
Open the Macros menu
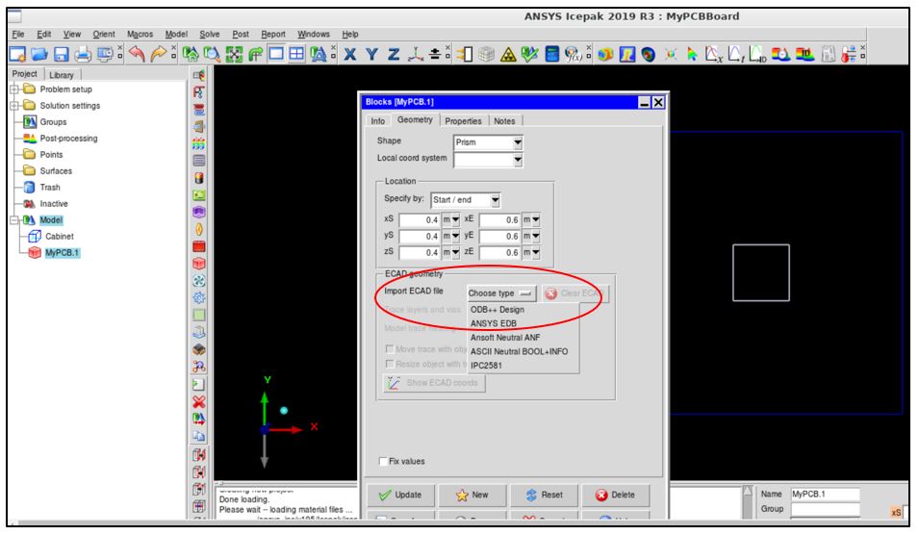pyautogui.click(x=140, y=34)
